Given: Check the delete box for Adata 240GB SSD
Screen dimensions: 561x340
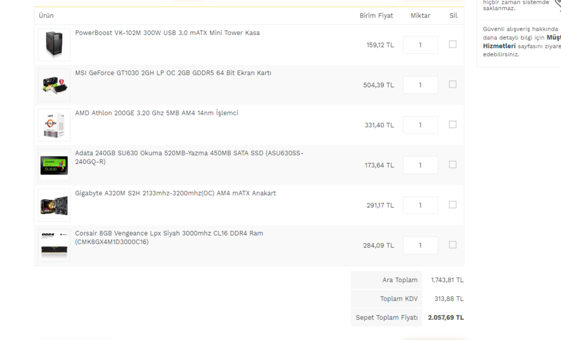Looking at the screenshot, I should point(453,165).
